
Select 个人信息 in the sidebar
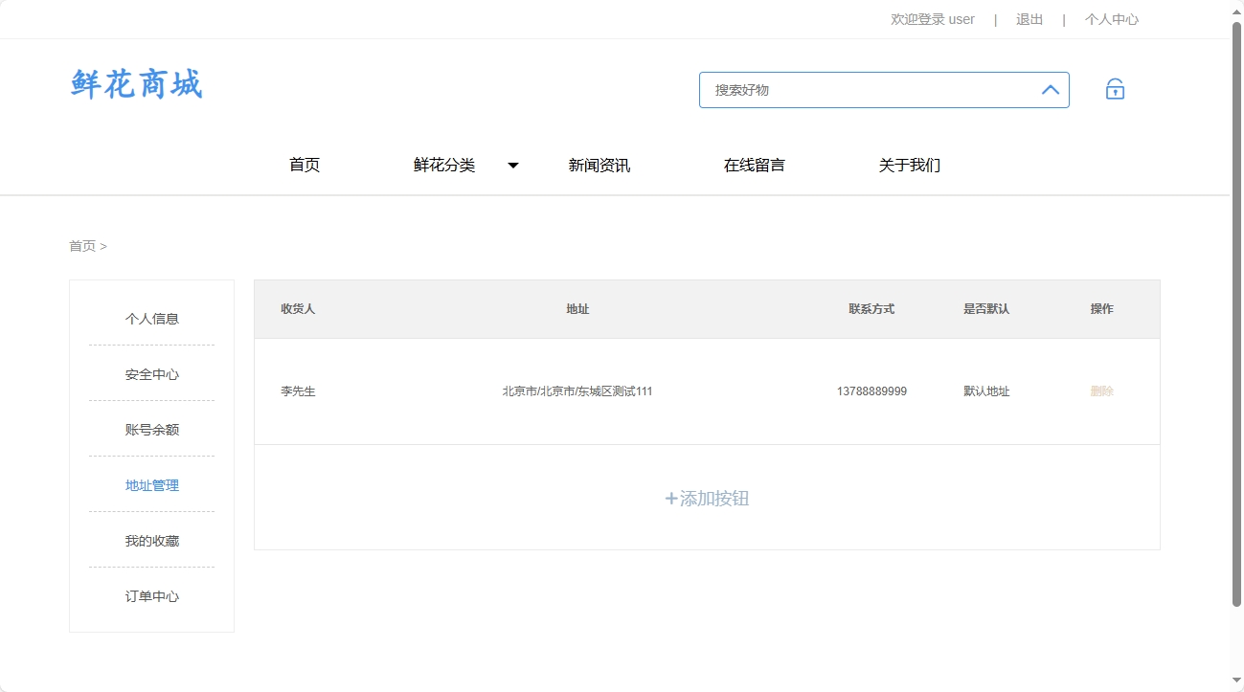150,318
